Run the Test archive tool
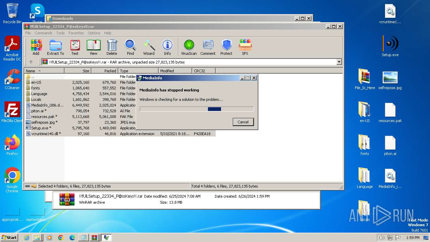Screen dimensions: 430x242 point(75,47)
